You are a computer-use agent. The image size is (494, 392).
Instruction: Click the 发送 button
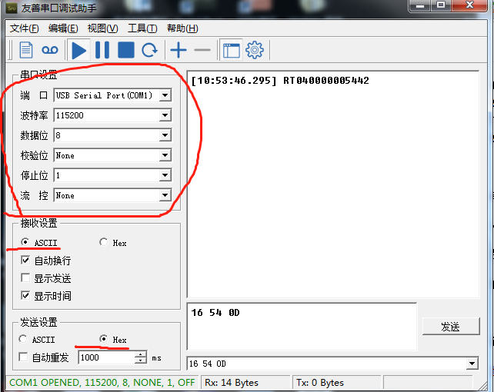click(x=450, y=327)
